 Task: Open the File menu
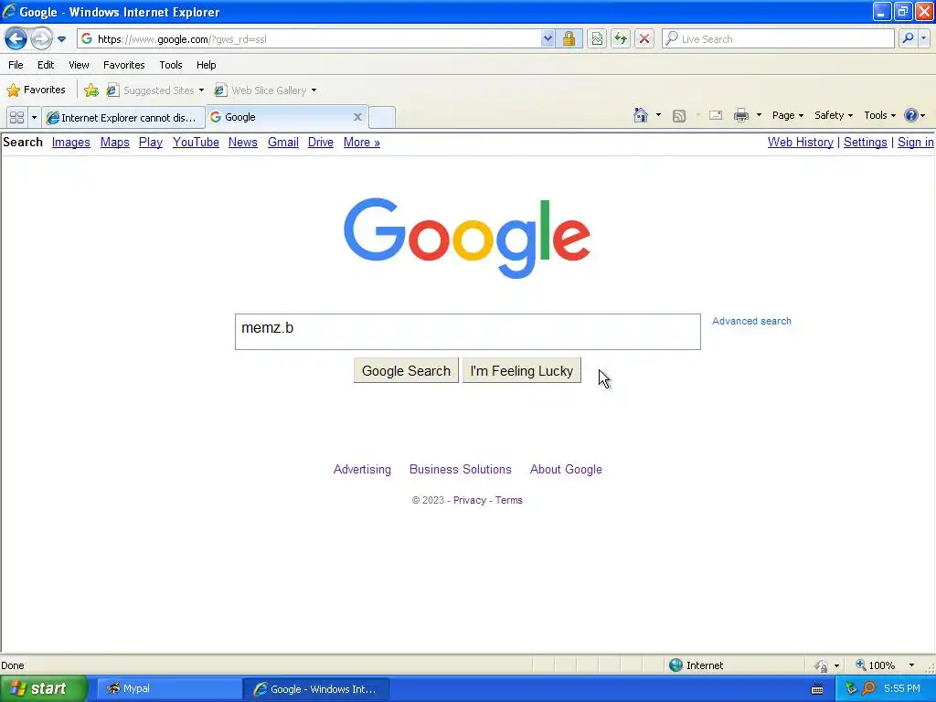[x=16, y=65]
